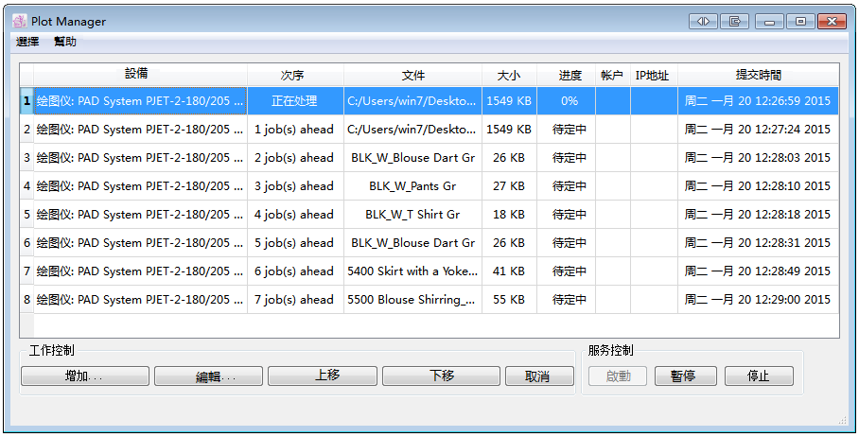Select the BLK_W_Pants Gr job row
859x437 pixels.
[x=412, y=186]
